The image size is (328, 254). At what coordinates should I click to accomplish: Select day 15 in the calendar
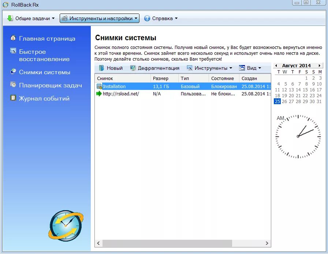click(305, 90)
